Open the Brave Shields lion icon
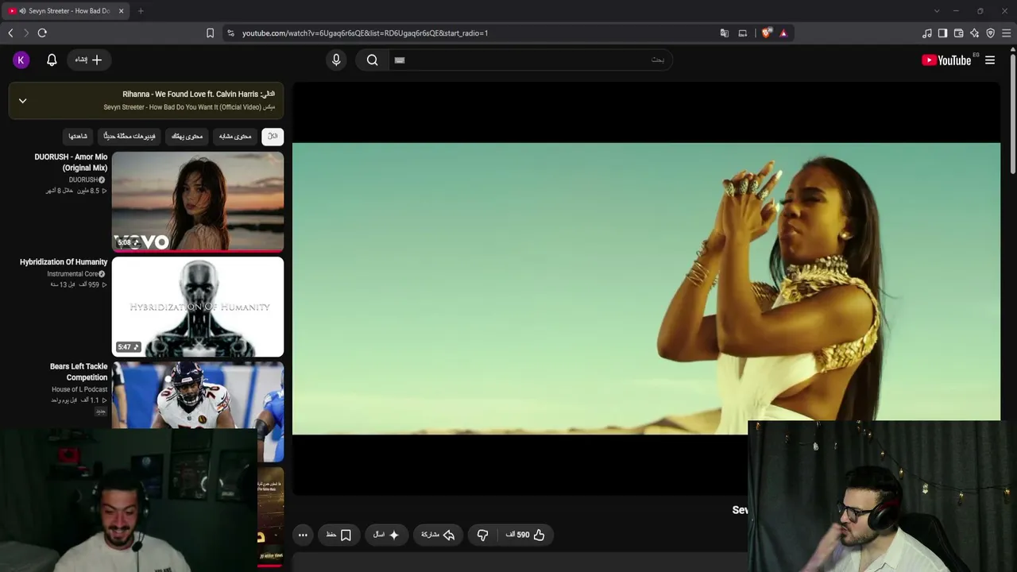 click(x=766, y=33)
